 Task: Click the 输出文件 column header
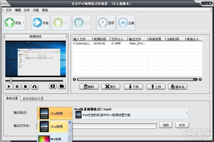point(138,39)
